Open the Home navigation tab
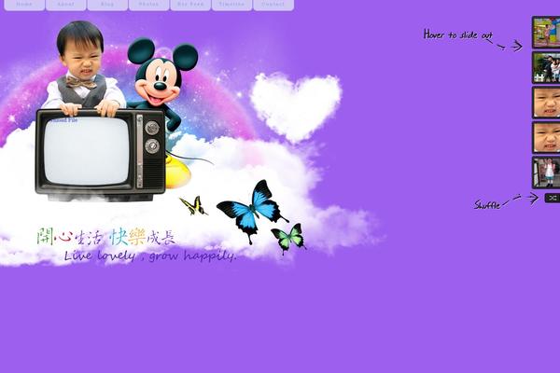The width and height of the screenshot is (560, 373). pyautogui.click(x=24, y=5)
